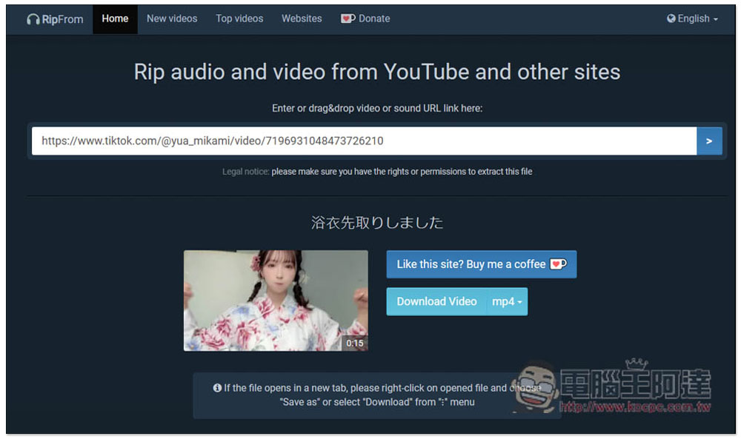This screenshot has width=741, height=439.
Task: Go to New videos page
Action: pos(172,19)
